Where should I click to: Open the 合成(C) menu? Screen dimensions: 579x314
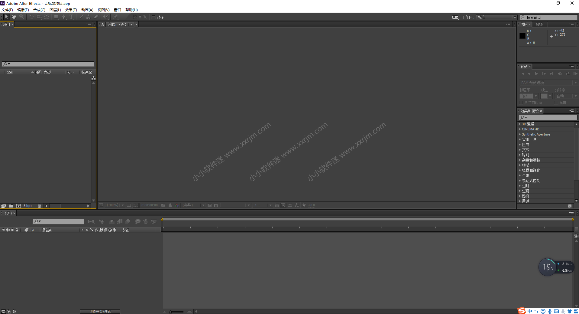click(x=39, y=10)
